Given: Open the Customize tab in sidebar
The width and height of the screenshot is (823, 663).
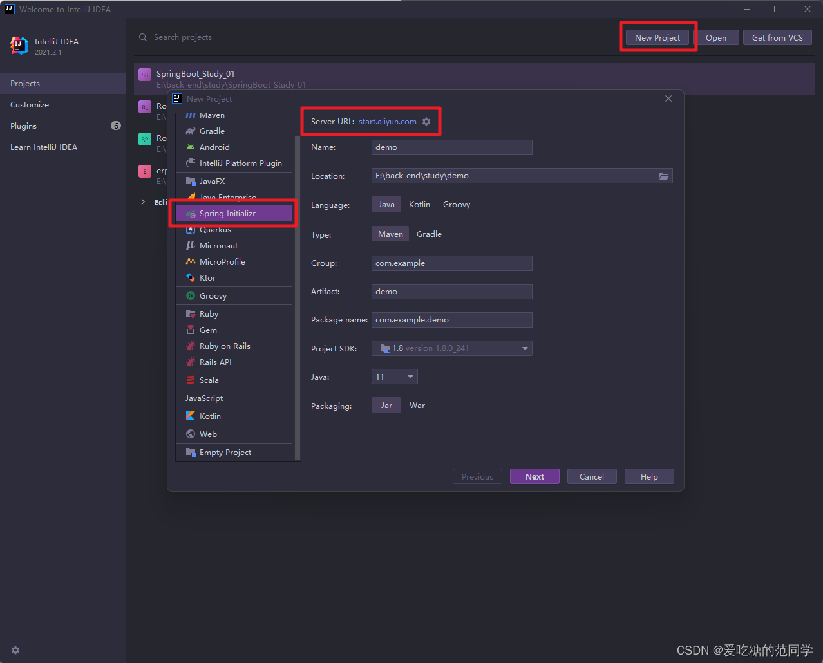Looking at the screenshot, I should click(63, 105).
